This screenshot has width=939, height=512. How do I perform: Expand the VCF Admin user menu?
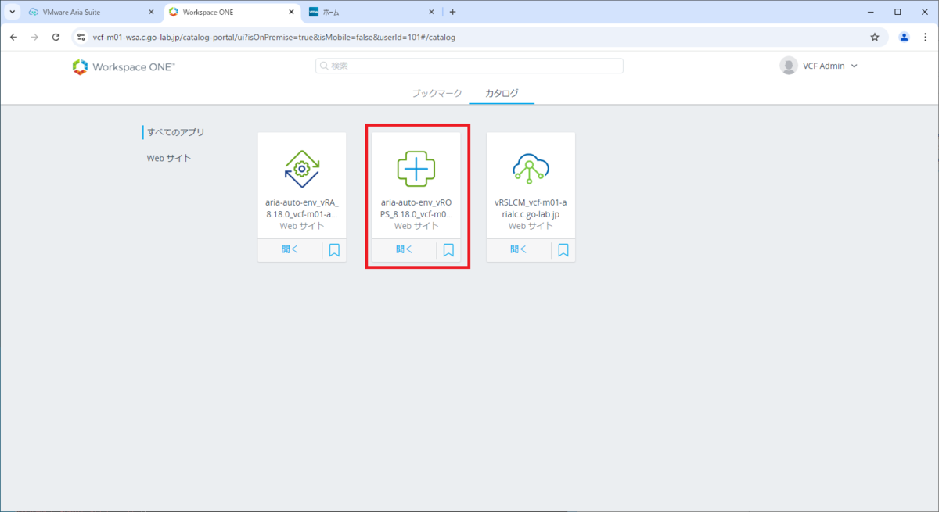854,66
